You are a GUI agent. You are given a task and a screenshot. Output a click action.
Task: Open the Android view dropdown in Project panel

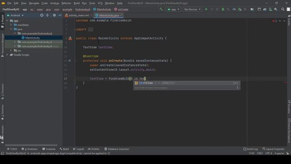[x=15, y=15]
